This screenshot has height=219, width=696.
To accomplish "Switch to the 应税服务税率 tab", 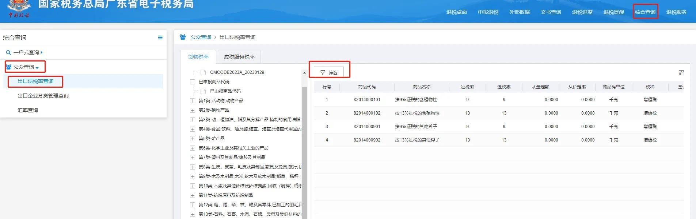I will 239,57.
